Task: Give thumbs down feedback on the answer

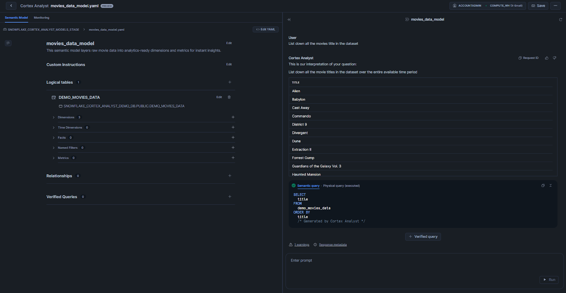Action: coord(554,58)
